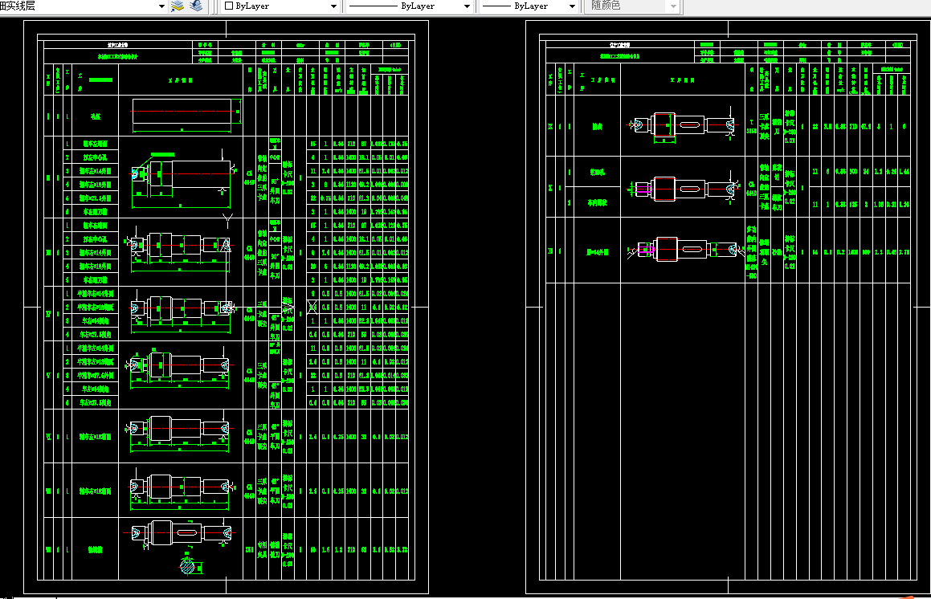Open the layer name dropdown arrow
The width and height of the screenshot is (931, 599).
161,6
